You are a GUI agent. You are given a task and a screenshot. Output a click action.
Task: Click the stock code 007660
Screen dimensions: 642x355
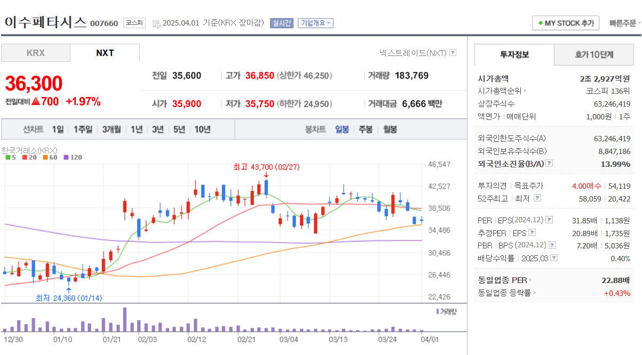(x=104, y=23)
